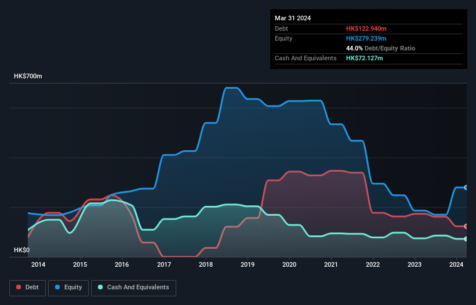Image resolution: width=476 pixels, height=305 pixels.
Task: Click the 2024 x-axis label
Action: [456, 264]
